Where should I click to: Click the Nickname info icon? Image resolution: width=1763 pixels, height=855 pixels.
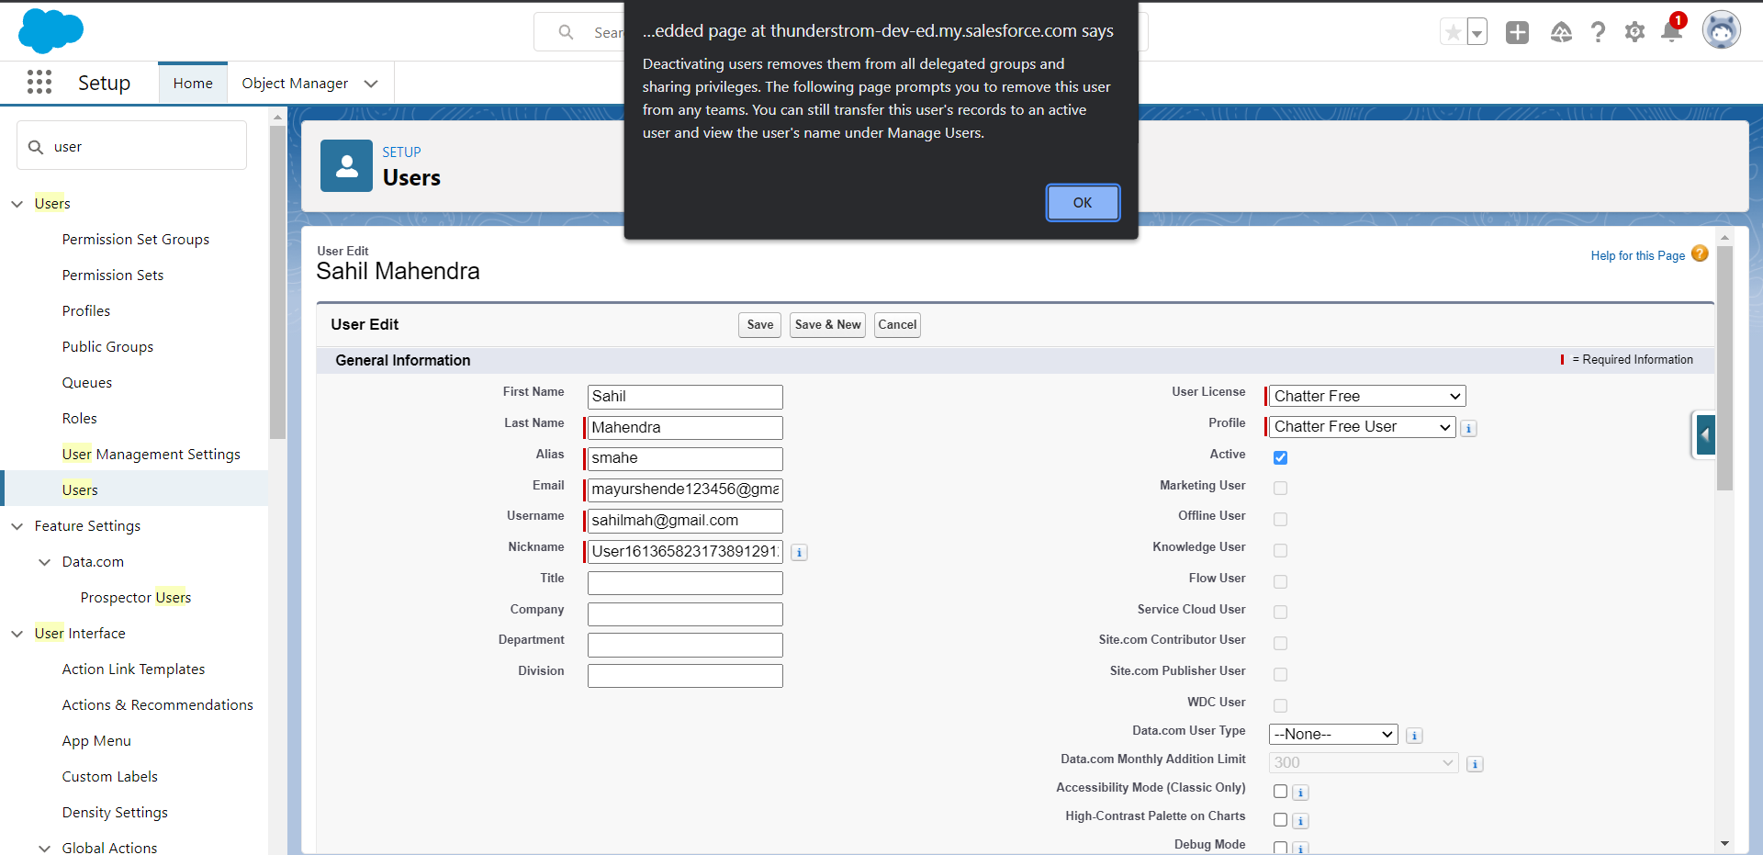pyautogui.click(x=800, y=552)
